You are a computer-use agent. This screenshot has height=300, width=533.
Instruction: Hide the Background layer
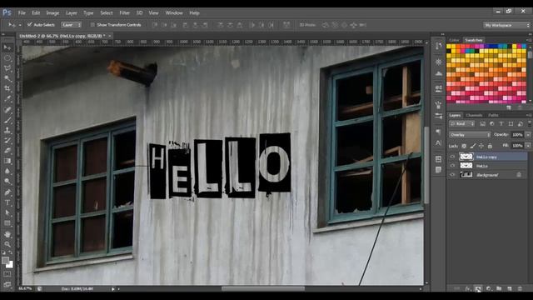(452, 175)
